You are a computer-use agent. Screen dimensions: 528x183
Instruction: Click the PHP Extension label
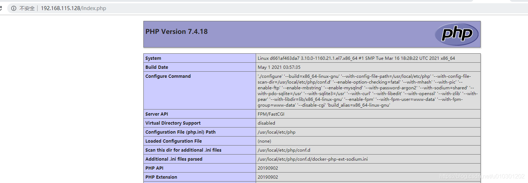(161, 177)
